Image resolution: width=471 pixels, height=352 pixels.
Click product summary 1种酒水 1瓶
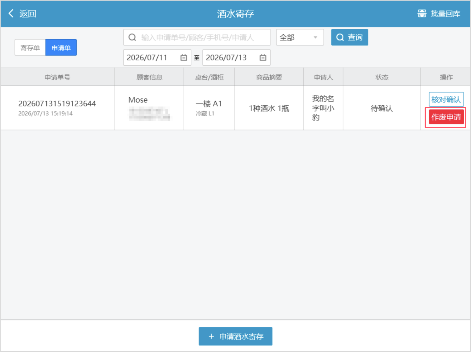pyautogui.click(x=269, y=108)
